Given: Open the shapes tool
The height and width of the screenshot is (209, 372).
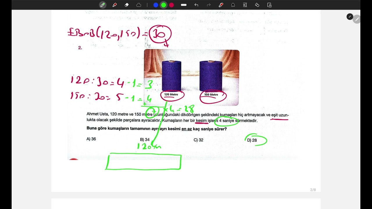Looking at the screenshot, I should pyautogui.click(x=257, y=5).
